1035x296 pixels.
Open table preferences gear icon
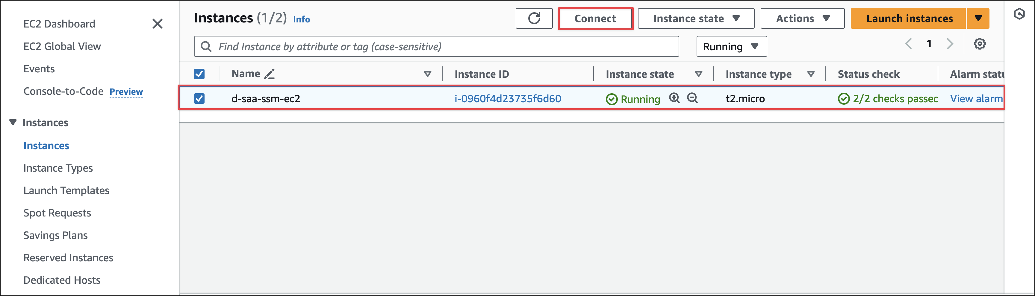[979, 44]
